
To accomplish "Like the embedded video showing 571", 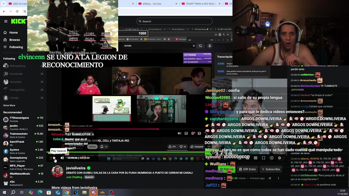I will coord(172,146).
